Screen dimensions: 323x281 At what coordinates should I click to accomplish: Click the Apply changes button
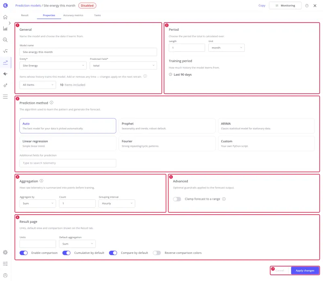click(305, 270)
